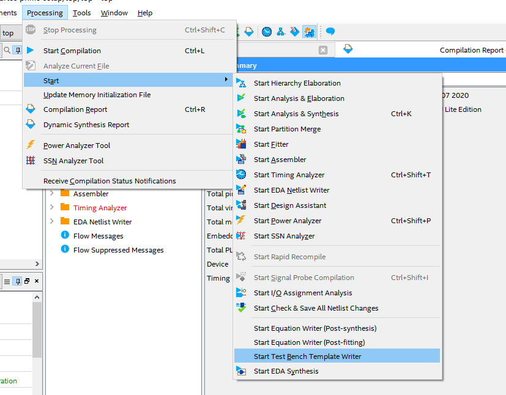The width and height of the screenshot is (506, 395).
Task: Expand the Timing Analyzer report folder
Action: point(52,207)
